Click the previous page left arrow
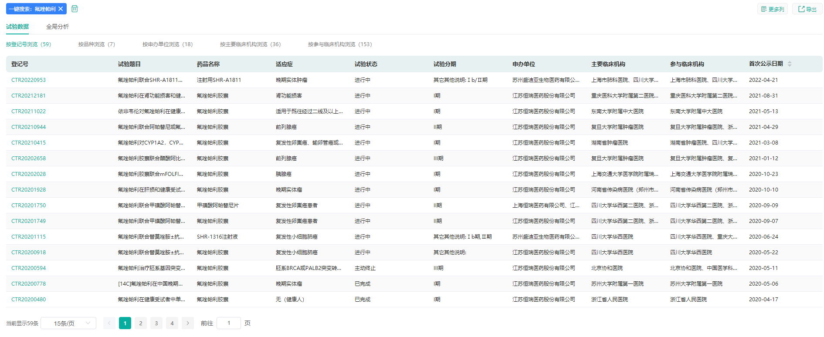 (109, 323)
